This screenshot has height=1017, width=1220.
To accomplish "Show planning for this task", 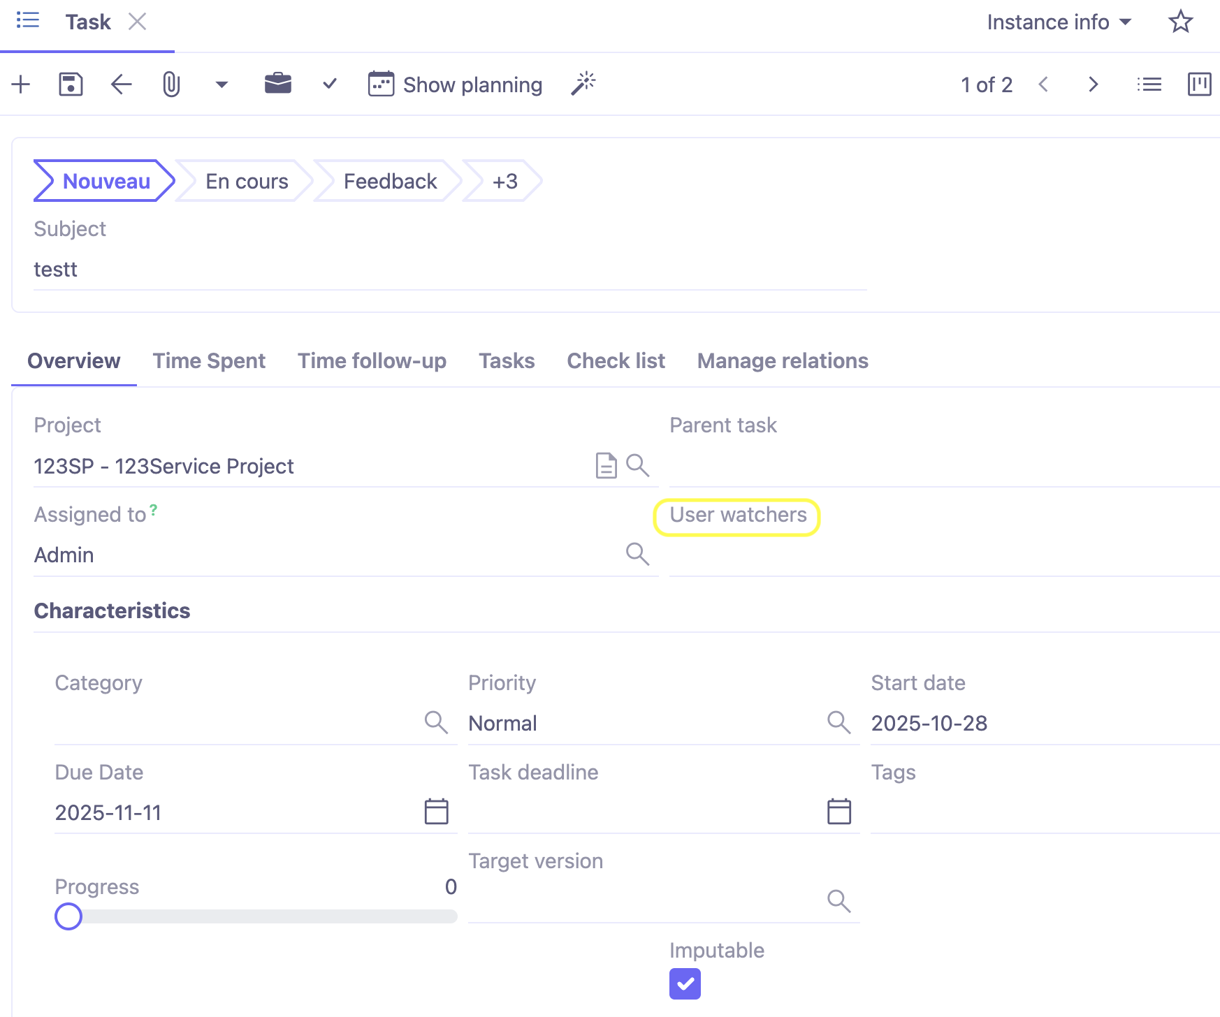I will pyautogui.click(x=455, y=85).
